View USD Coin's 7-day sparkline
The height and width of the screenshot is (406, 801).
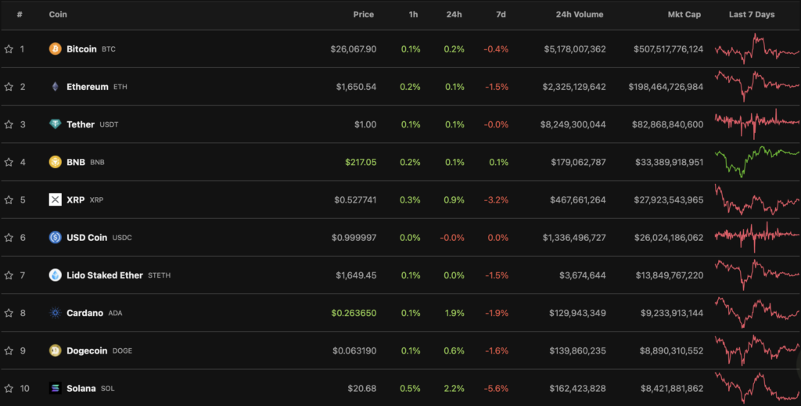pos(757,236)
